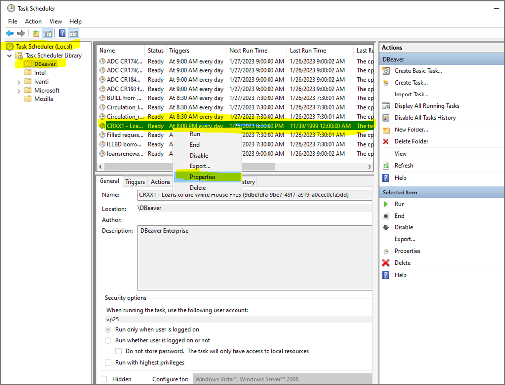
Task: Click Mozilla folder icon in tree
Action: click(28, 99)
